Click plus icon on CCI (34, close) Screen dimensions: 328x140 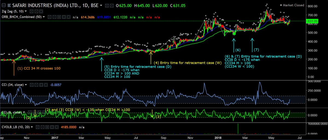coord(41,85)
